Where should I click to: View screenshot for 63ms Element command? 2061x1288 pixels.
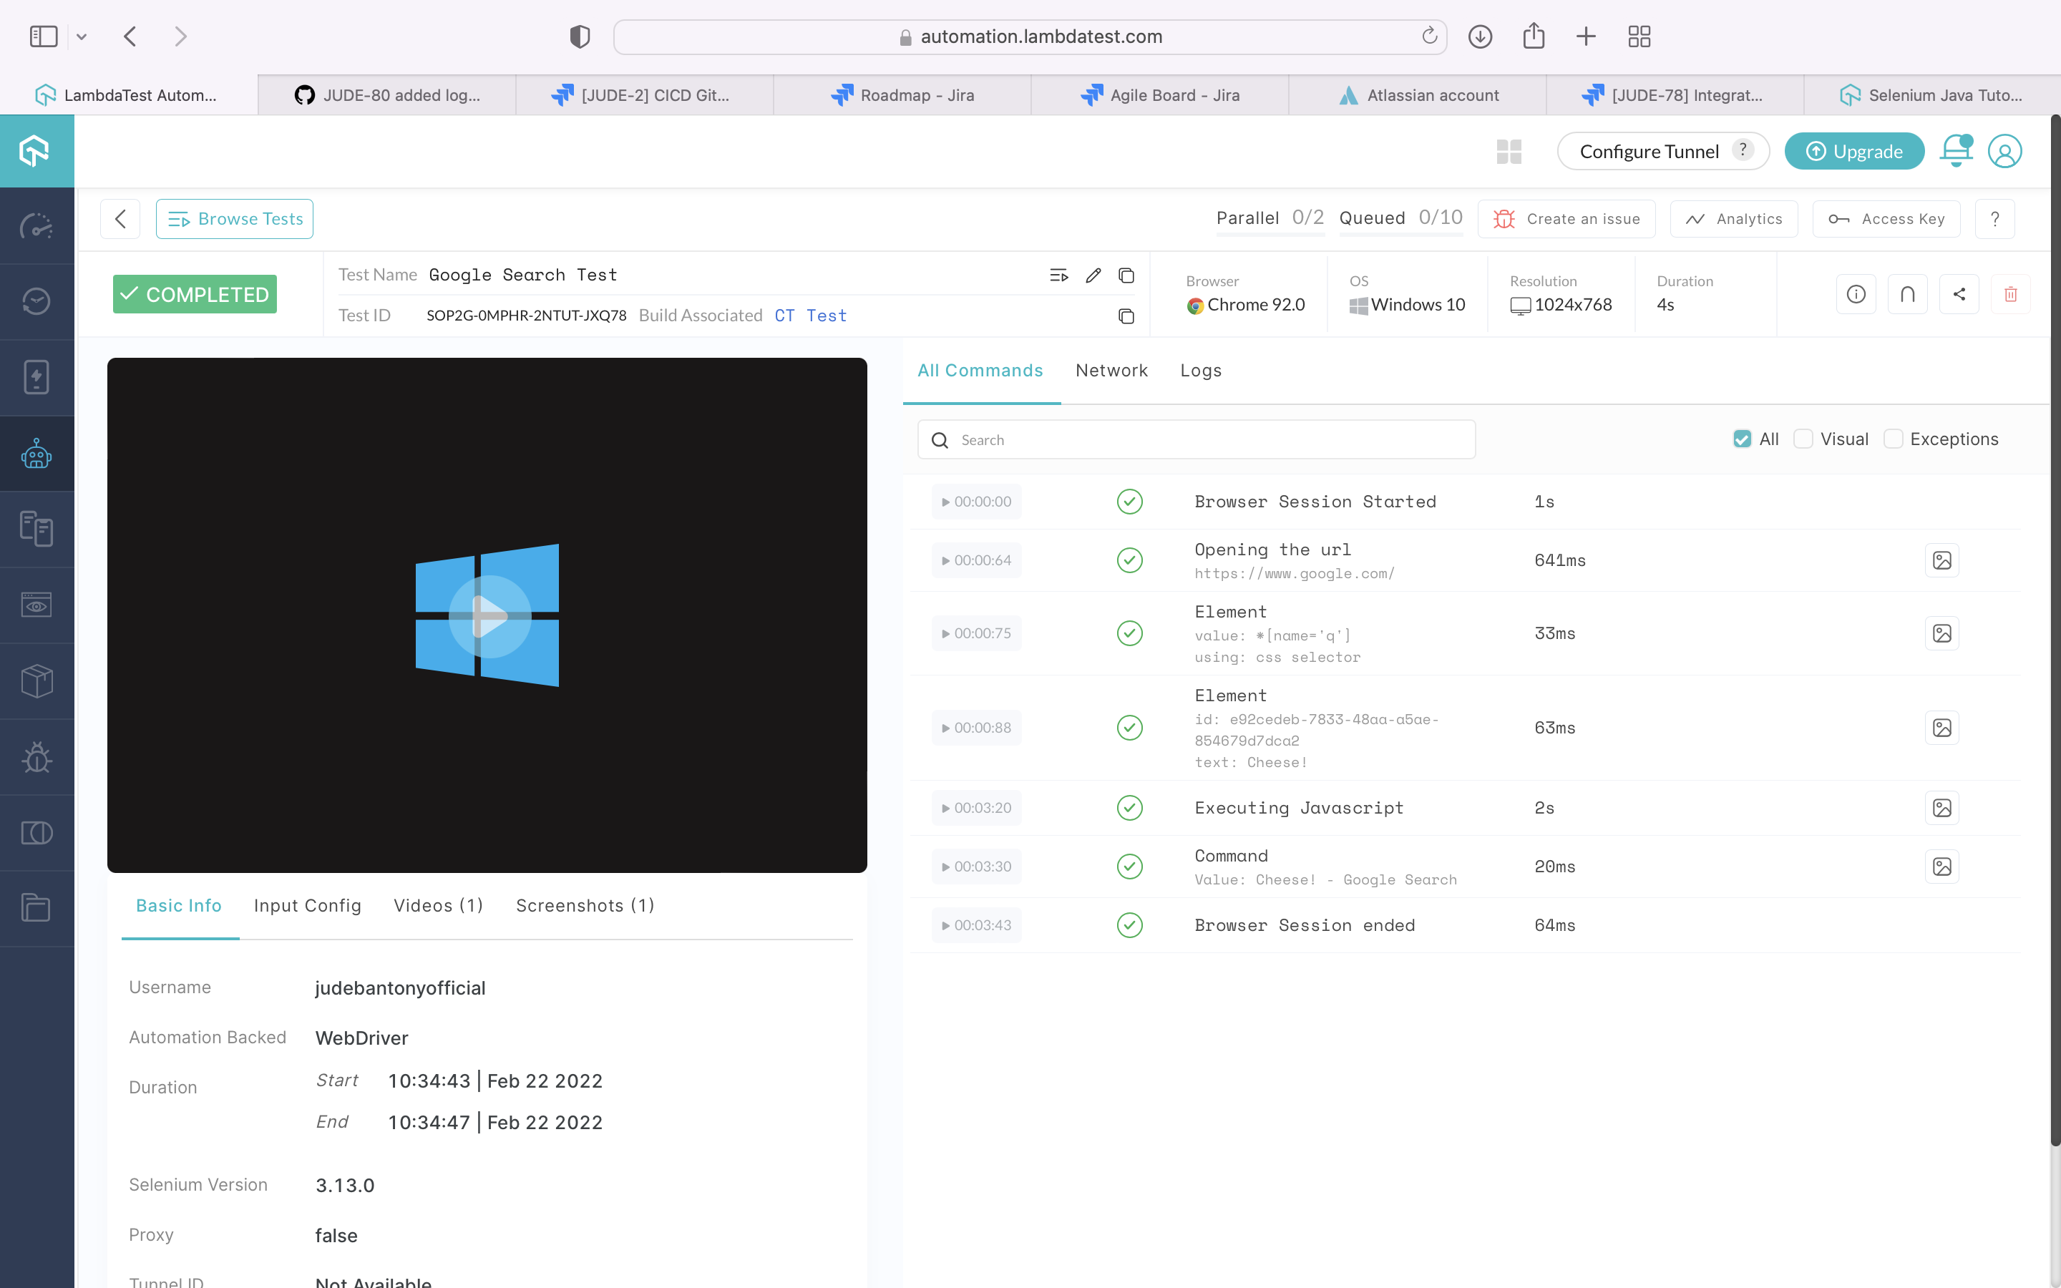point(1941,728)
